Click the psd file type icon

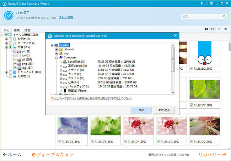pyautogui.click(x=19, y=51)
